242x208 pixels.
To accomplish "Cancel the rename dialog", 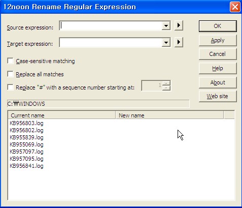I will pos(218,54).
